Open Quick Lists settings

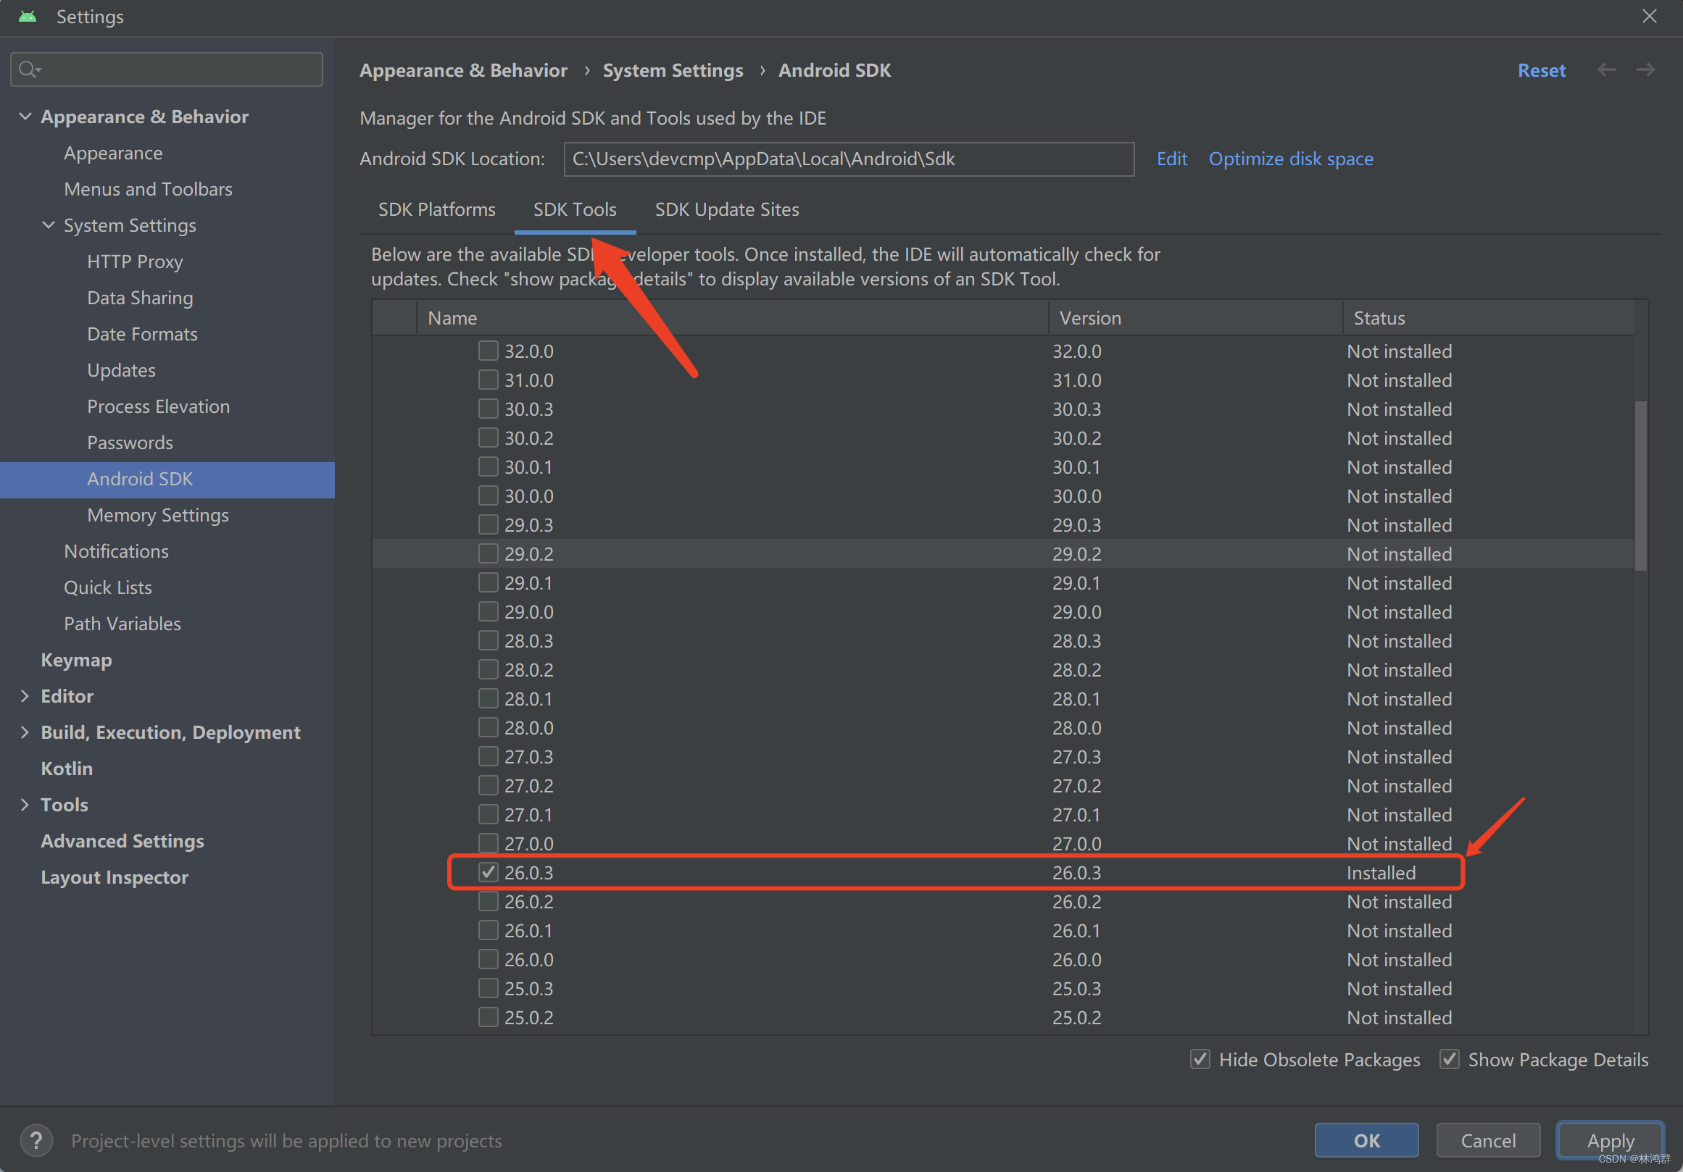click(x=108, y=587)
